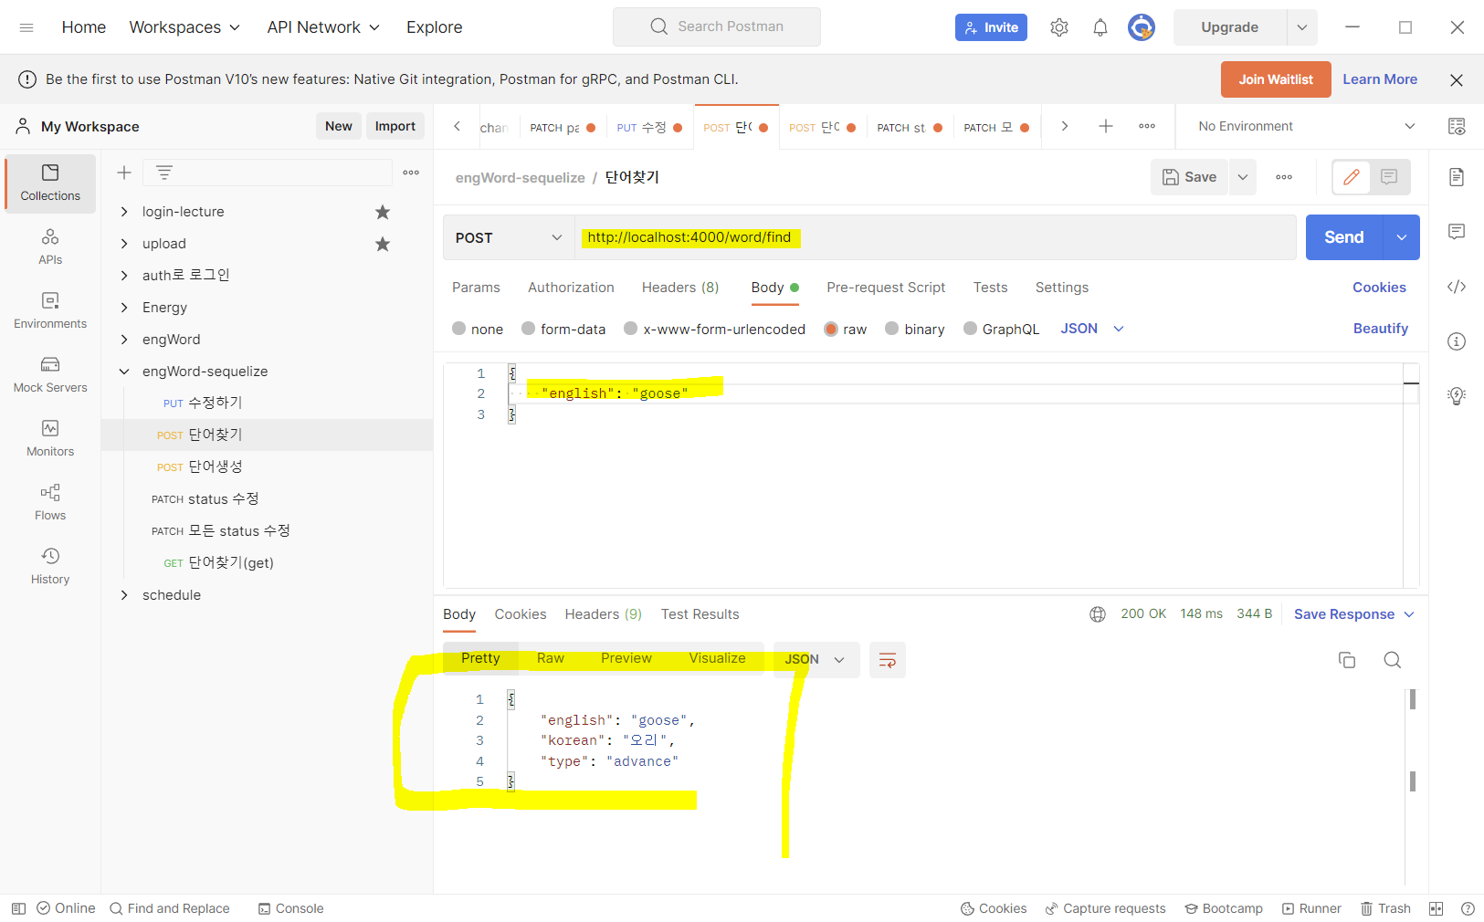Select the none body type

pos(478,329)
